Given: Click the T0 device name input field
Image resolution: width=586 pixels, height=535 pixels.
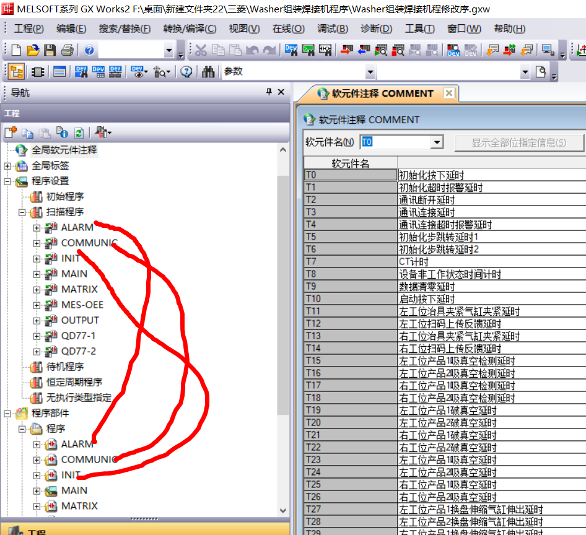Looking at the screenshot, I should click(395, 142).
